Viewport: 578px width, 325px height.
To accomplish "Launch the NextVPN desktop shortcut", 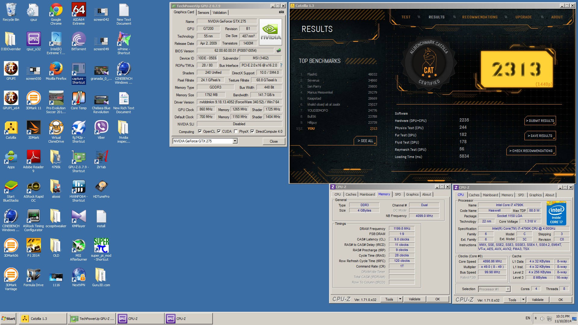I will click(79, 277).
